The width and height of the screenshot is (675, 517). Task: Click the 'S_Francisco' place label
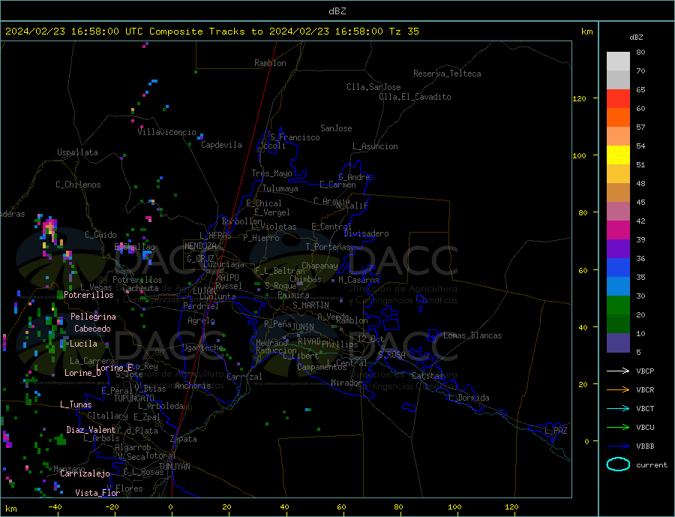pos(295,137)
